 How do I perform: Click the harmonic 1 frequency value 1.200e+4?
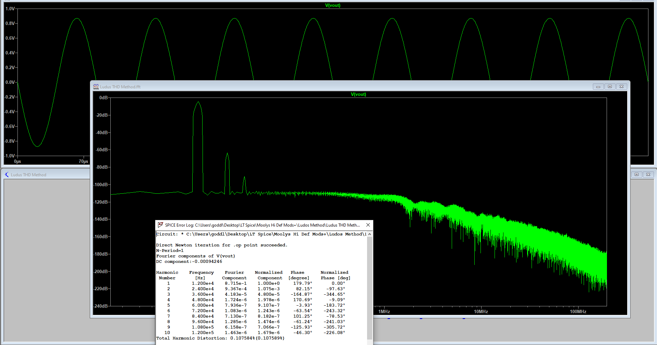(203, 283)
